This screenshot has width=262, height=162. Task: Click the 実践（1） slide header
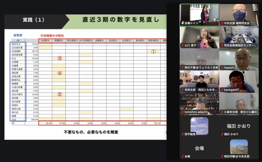33,20
